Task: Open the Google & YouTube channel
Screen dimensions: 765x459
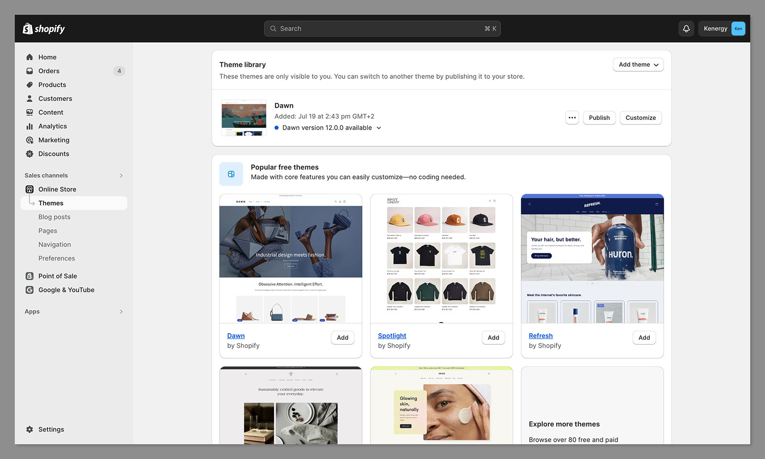Action: (x=66, y=290)
